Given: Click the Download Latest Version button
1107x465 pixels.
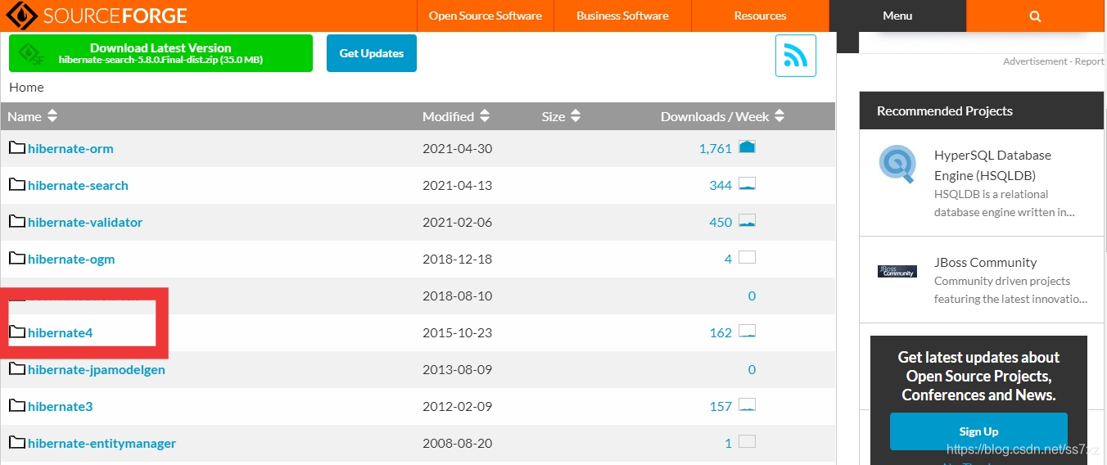Looking at the screenshot, I should coord(160,53).
